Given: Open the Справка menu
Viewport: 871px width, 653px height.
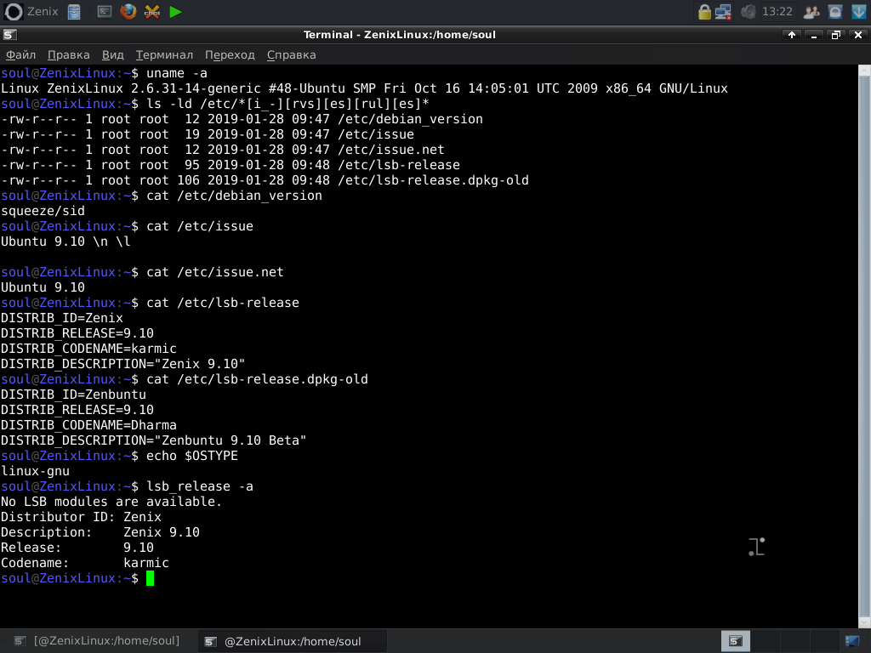Looking at the screenshot, I should click(x=291, y=55).
